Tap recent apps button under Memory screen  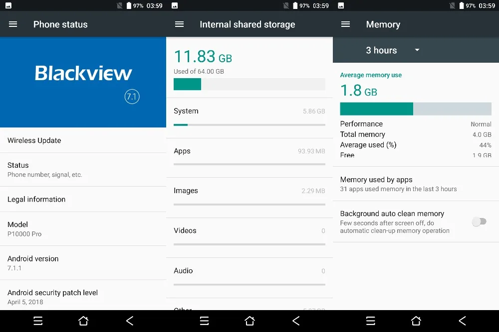coord(371,321)
